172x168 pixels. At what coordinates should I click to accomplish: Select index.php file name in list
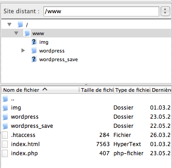24,153
